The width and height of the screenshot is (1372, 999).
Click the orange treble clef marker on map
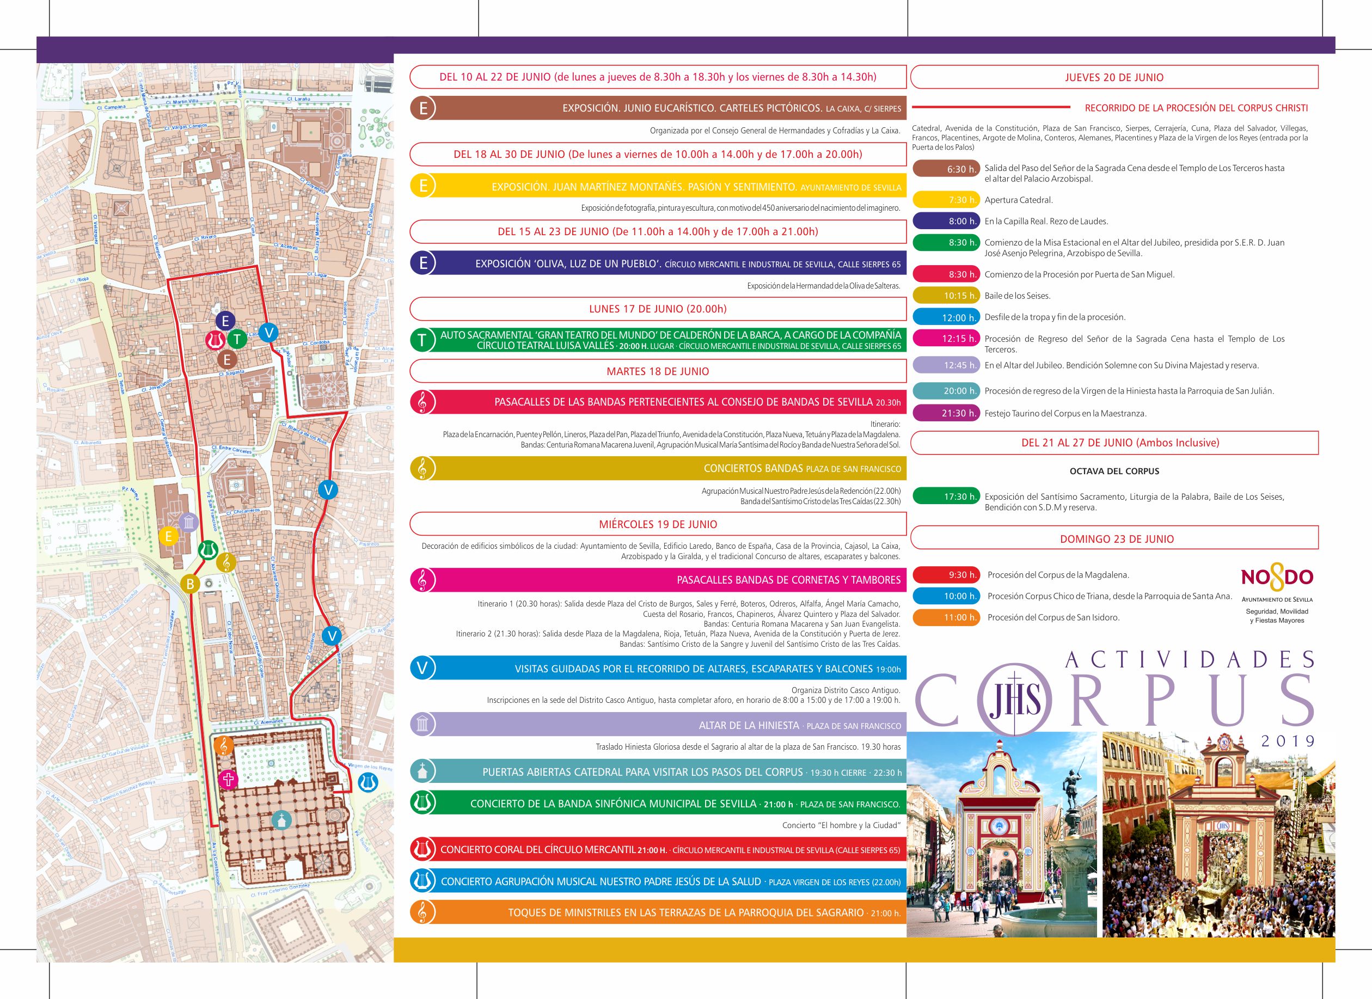pos(223,746)
